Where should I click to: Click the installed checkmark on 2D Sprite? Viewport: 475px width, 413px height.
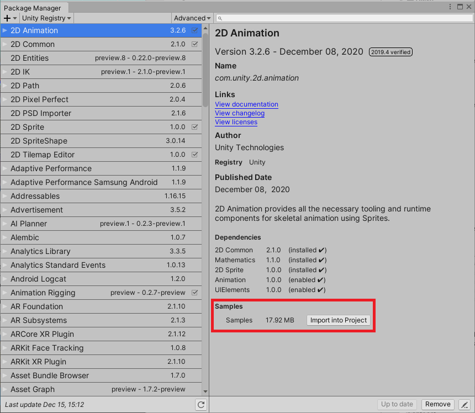pyautogui.click(x=194, y=127)
